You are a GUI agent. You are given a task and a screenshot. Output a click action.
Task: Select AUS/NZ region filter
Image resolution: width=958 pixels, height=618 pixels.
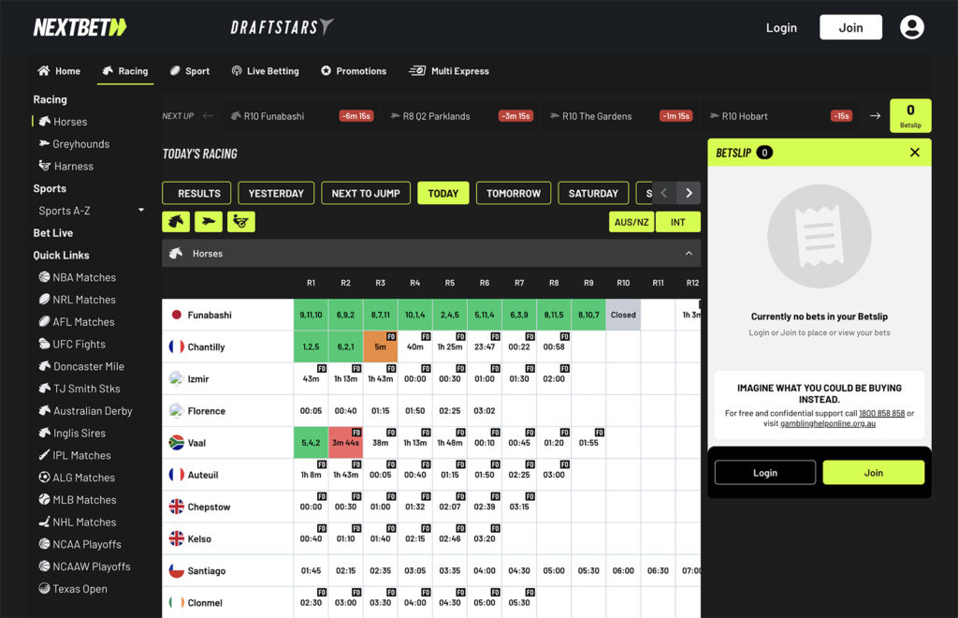point(631,222)
